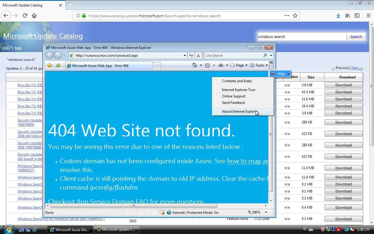Image resolution: width=374 pixels, height=234 pixels.
Task: Click the Next pagination link
Action: [x=355, y=68]
